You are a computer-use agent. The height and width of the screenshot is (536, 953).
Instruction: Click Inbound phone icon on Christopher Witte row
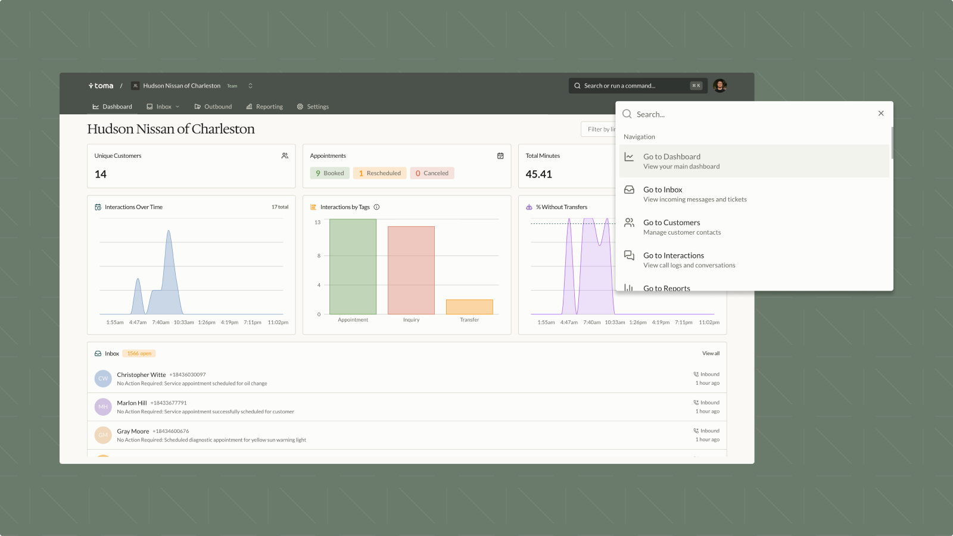[x=696, y=375]
